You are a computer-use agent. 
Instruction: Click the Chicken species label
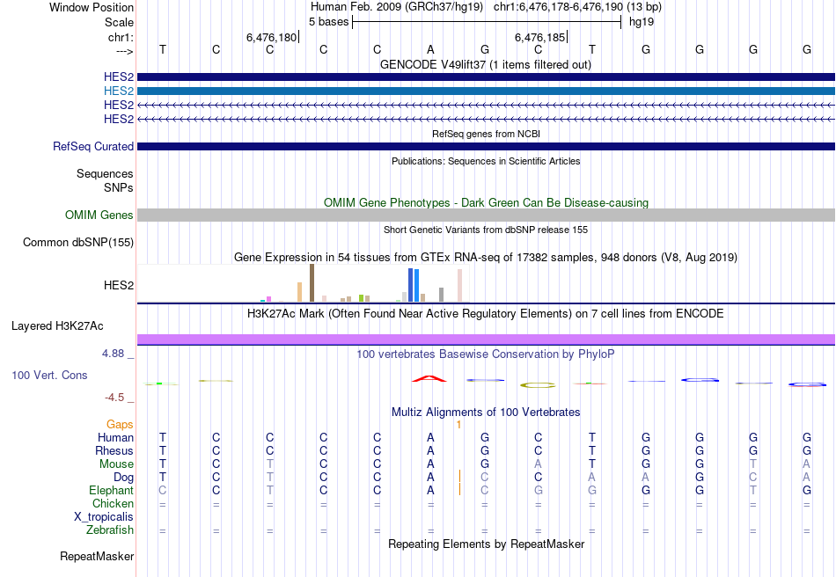(x=113, y=503)
